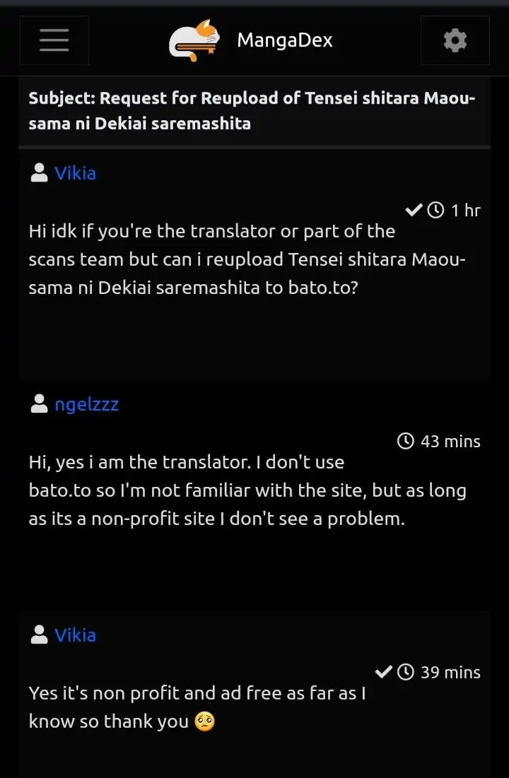Screen dimensions: 509x778
Task: Click the 1 hr timestamp
Action: (465, 210)
